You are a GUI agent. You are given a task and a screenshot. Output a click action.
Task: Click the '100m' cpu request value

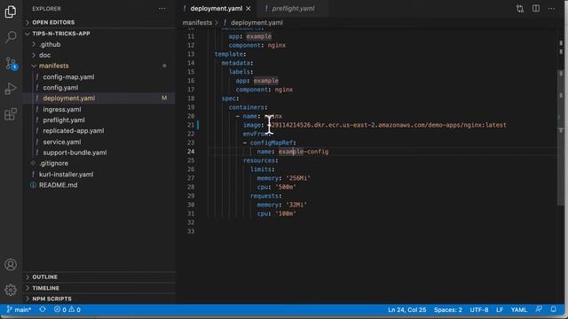tap(286, 214)
